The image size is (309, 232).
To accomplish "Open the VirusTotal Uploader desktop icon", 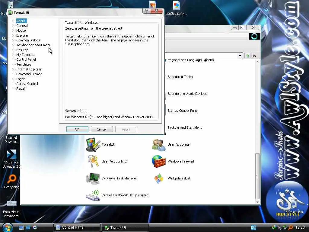I will tap(11, 154).
